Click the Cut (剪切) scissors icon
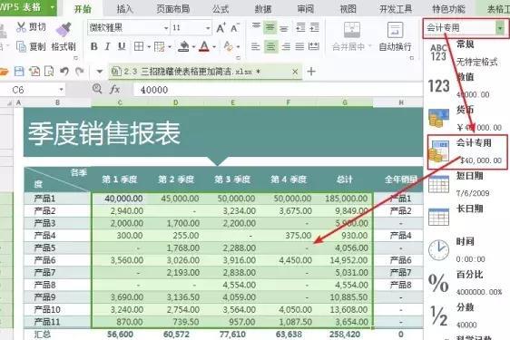Image resolution: width=510 pixels, height=340 pixels. 21,27
